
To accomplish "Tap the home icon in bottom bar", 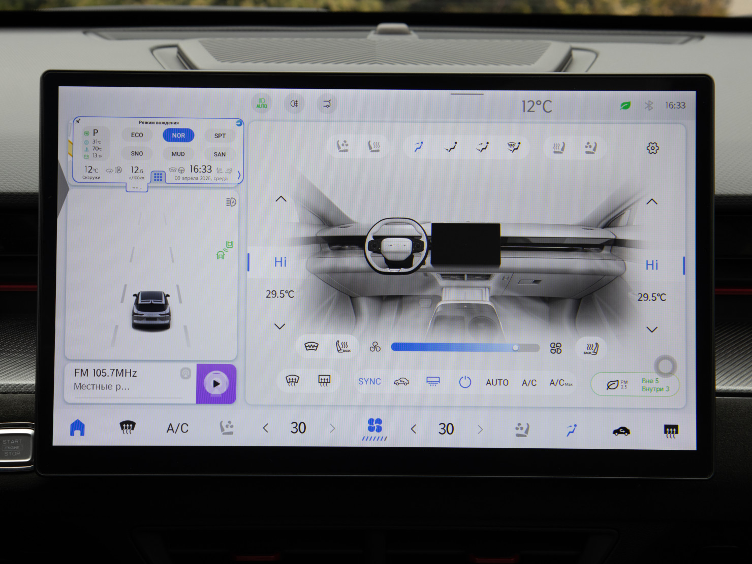I will click(x=77, y=428).
